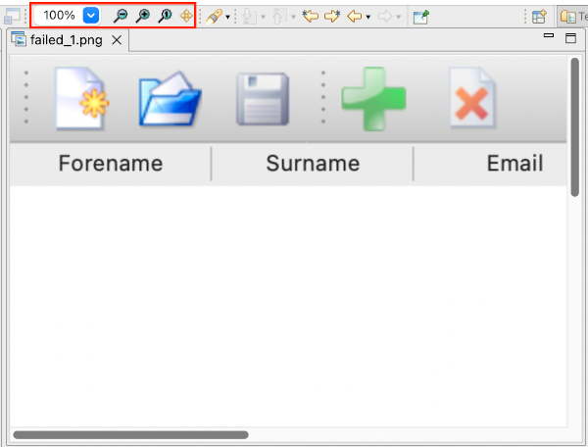Click the Surname column header
Viewport: 588px width, 447px height.
[x=313, y=164]
